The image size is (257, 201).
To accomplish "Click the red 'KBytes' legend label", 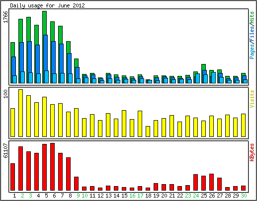I will point(252,152).
